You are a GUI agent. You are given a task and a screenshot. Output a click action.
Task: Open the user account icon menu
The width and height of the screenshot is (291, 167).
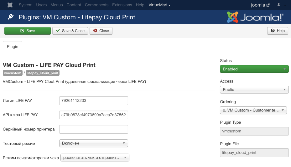tap(278, 5)
